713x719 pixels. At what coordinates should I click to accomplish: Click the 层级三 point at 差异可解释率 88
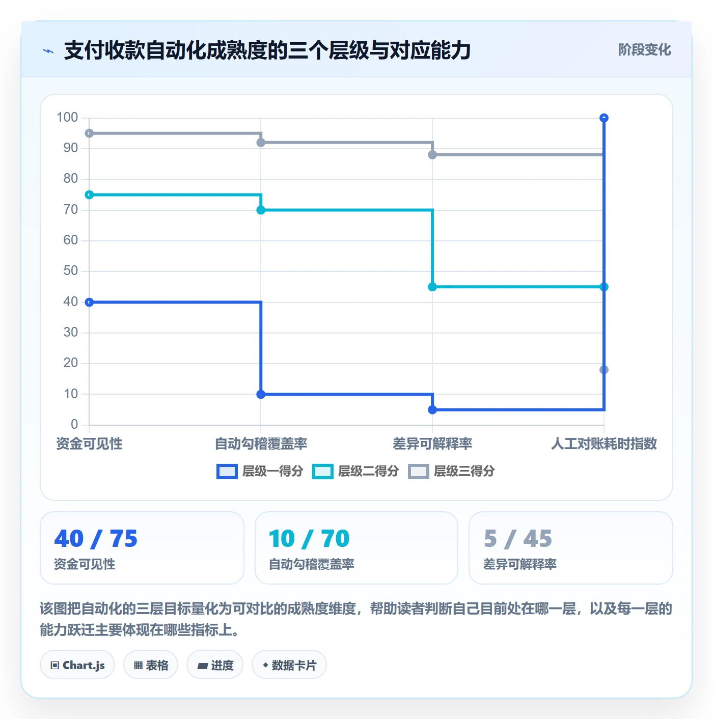432,155
